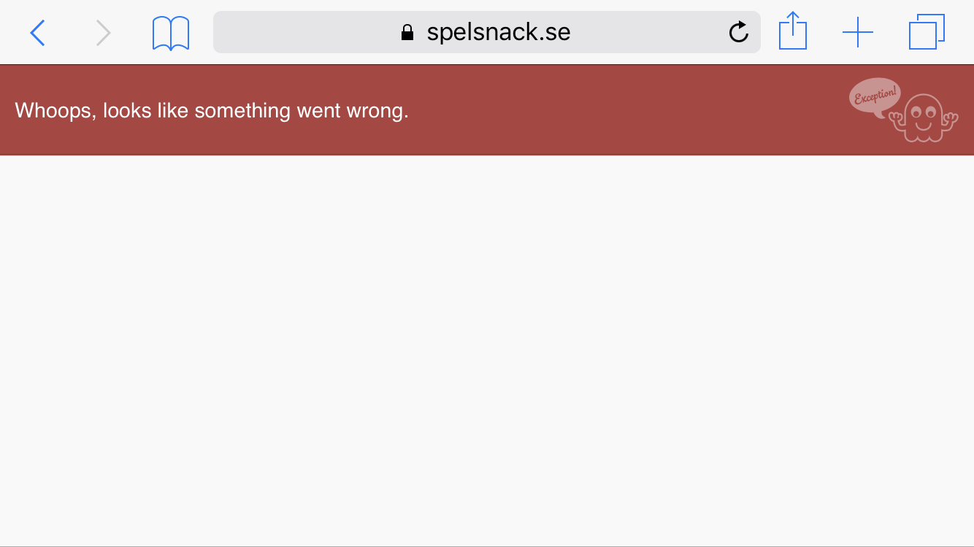974x547 pixels.
Task: Tap the greyed-out forward arrow
Action: point(104,33)
